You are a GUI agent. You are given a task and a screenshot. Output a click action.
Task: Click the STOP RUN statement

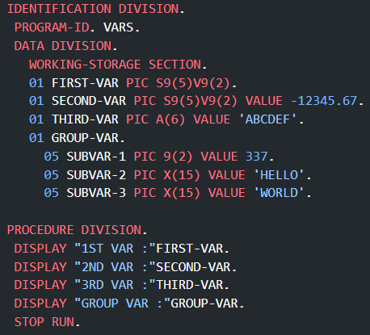coord(47,322)
